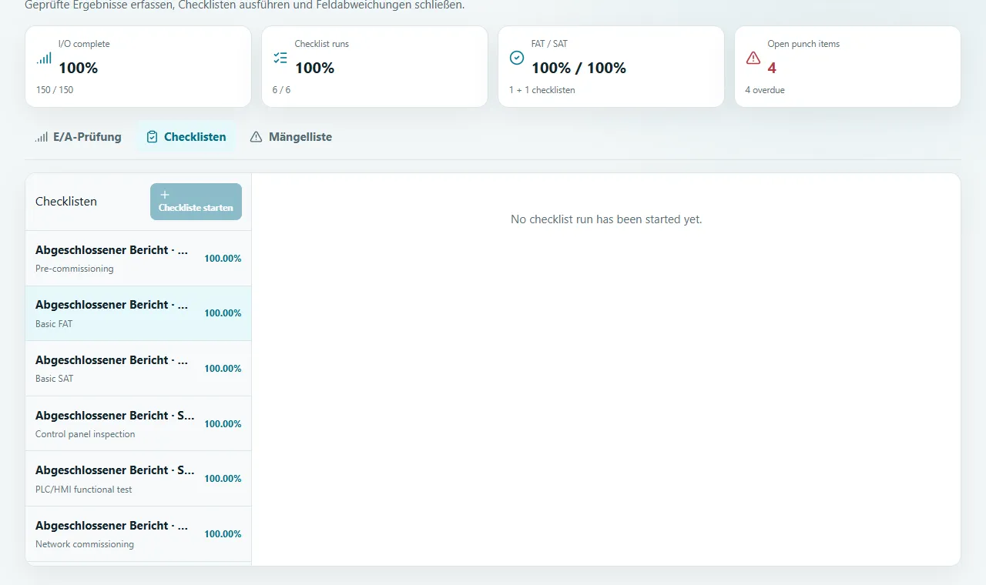Click the FAT / SAT 100% / 100% value

[x=579, y=68]
